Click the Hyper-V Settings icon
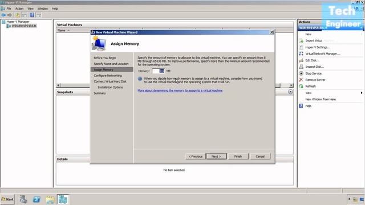The width and height of the screenshot is (365, 205). (x=301, y=47)
